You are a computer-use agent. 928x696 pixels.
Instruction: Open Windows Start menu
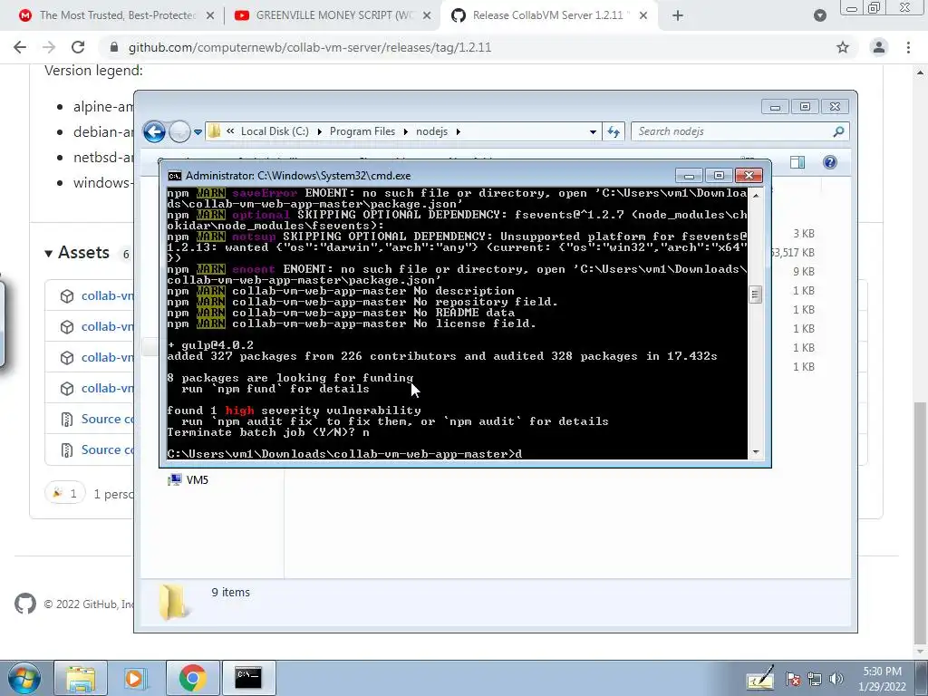(x=24, y=678)
